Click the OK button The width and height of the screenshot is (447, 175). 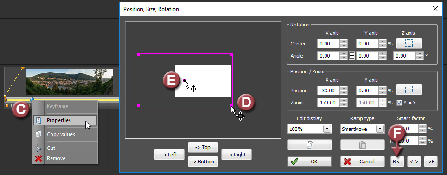pos(310,162)
